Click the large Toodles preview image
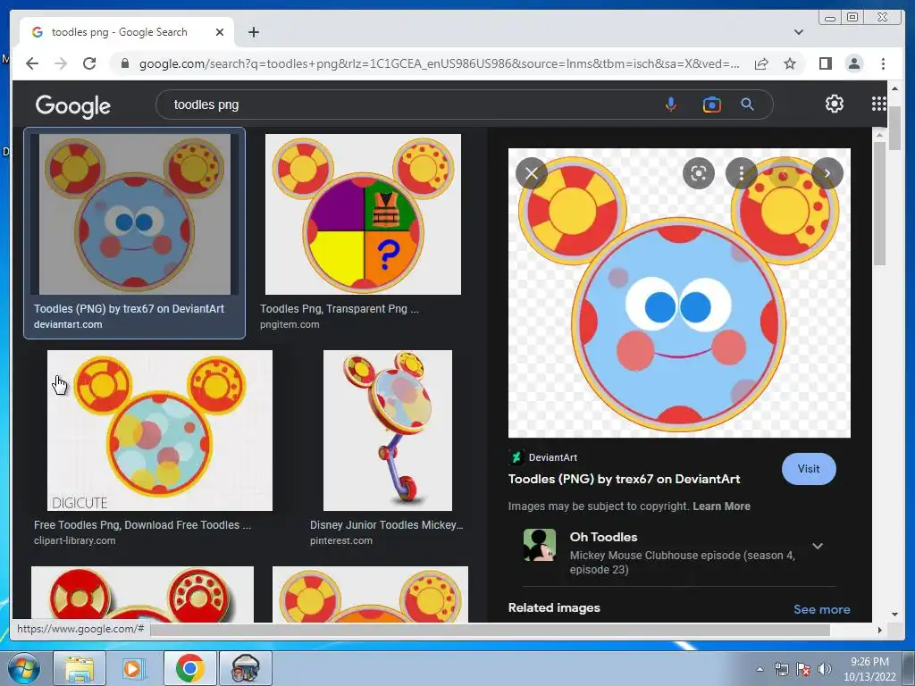The image size is (915, 686). [x=679, y=293]
